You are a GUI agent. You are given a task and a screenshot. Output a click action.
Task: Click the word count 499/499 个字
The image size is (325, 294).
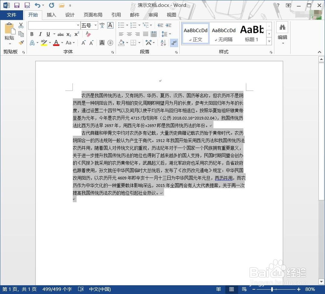click(57, 289)
